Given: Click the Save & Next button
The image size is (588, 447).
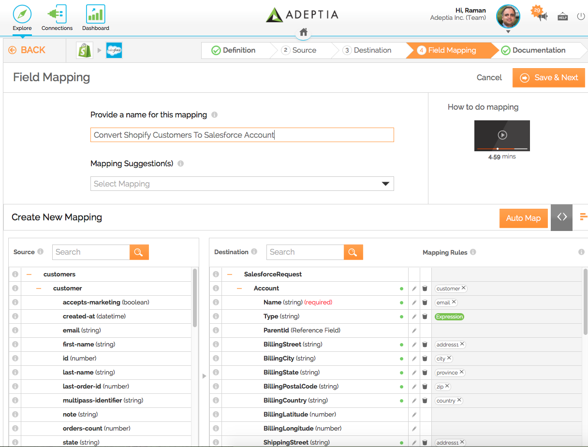Looking at the screenshot, I should pyautogui.click(x=548, y=77).
